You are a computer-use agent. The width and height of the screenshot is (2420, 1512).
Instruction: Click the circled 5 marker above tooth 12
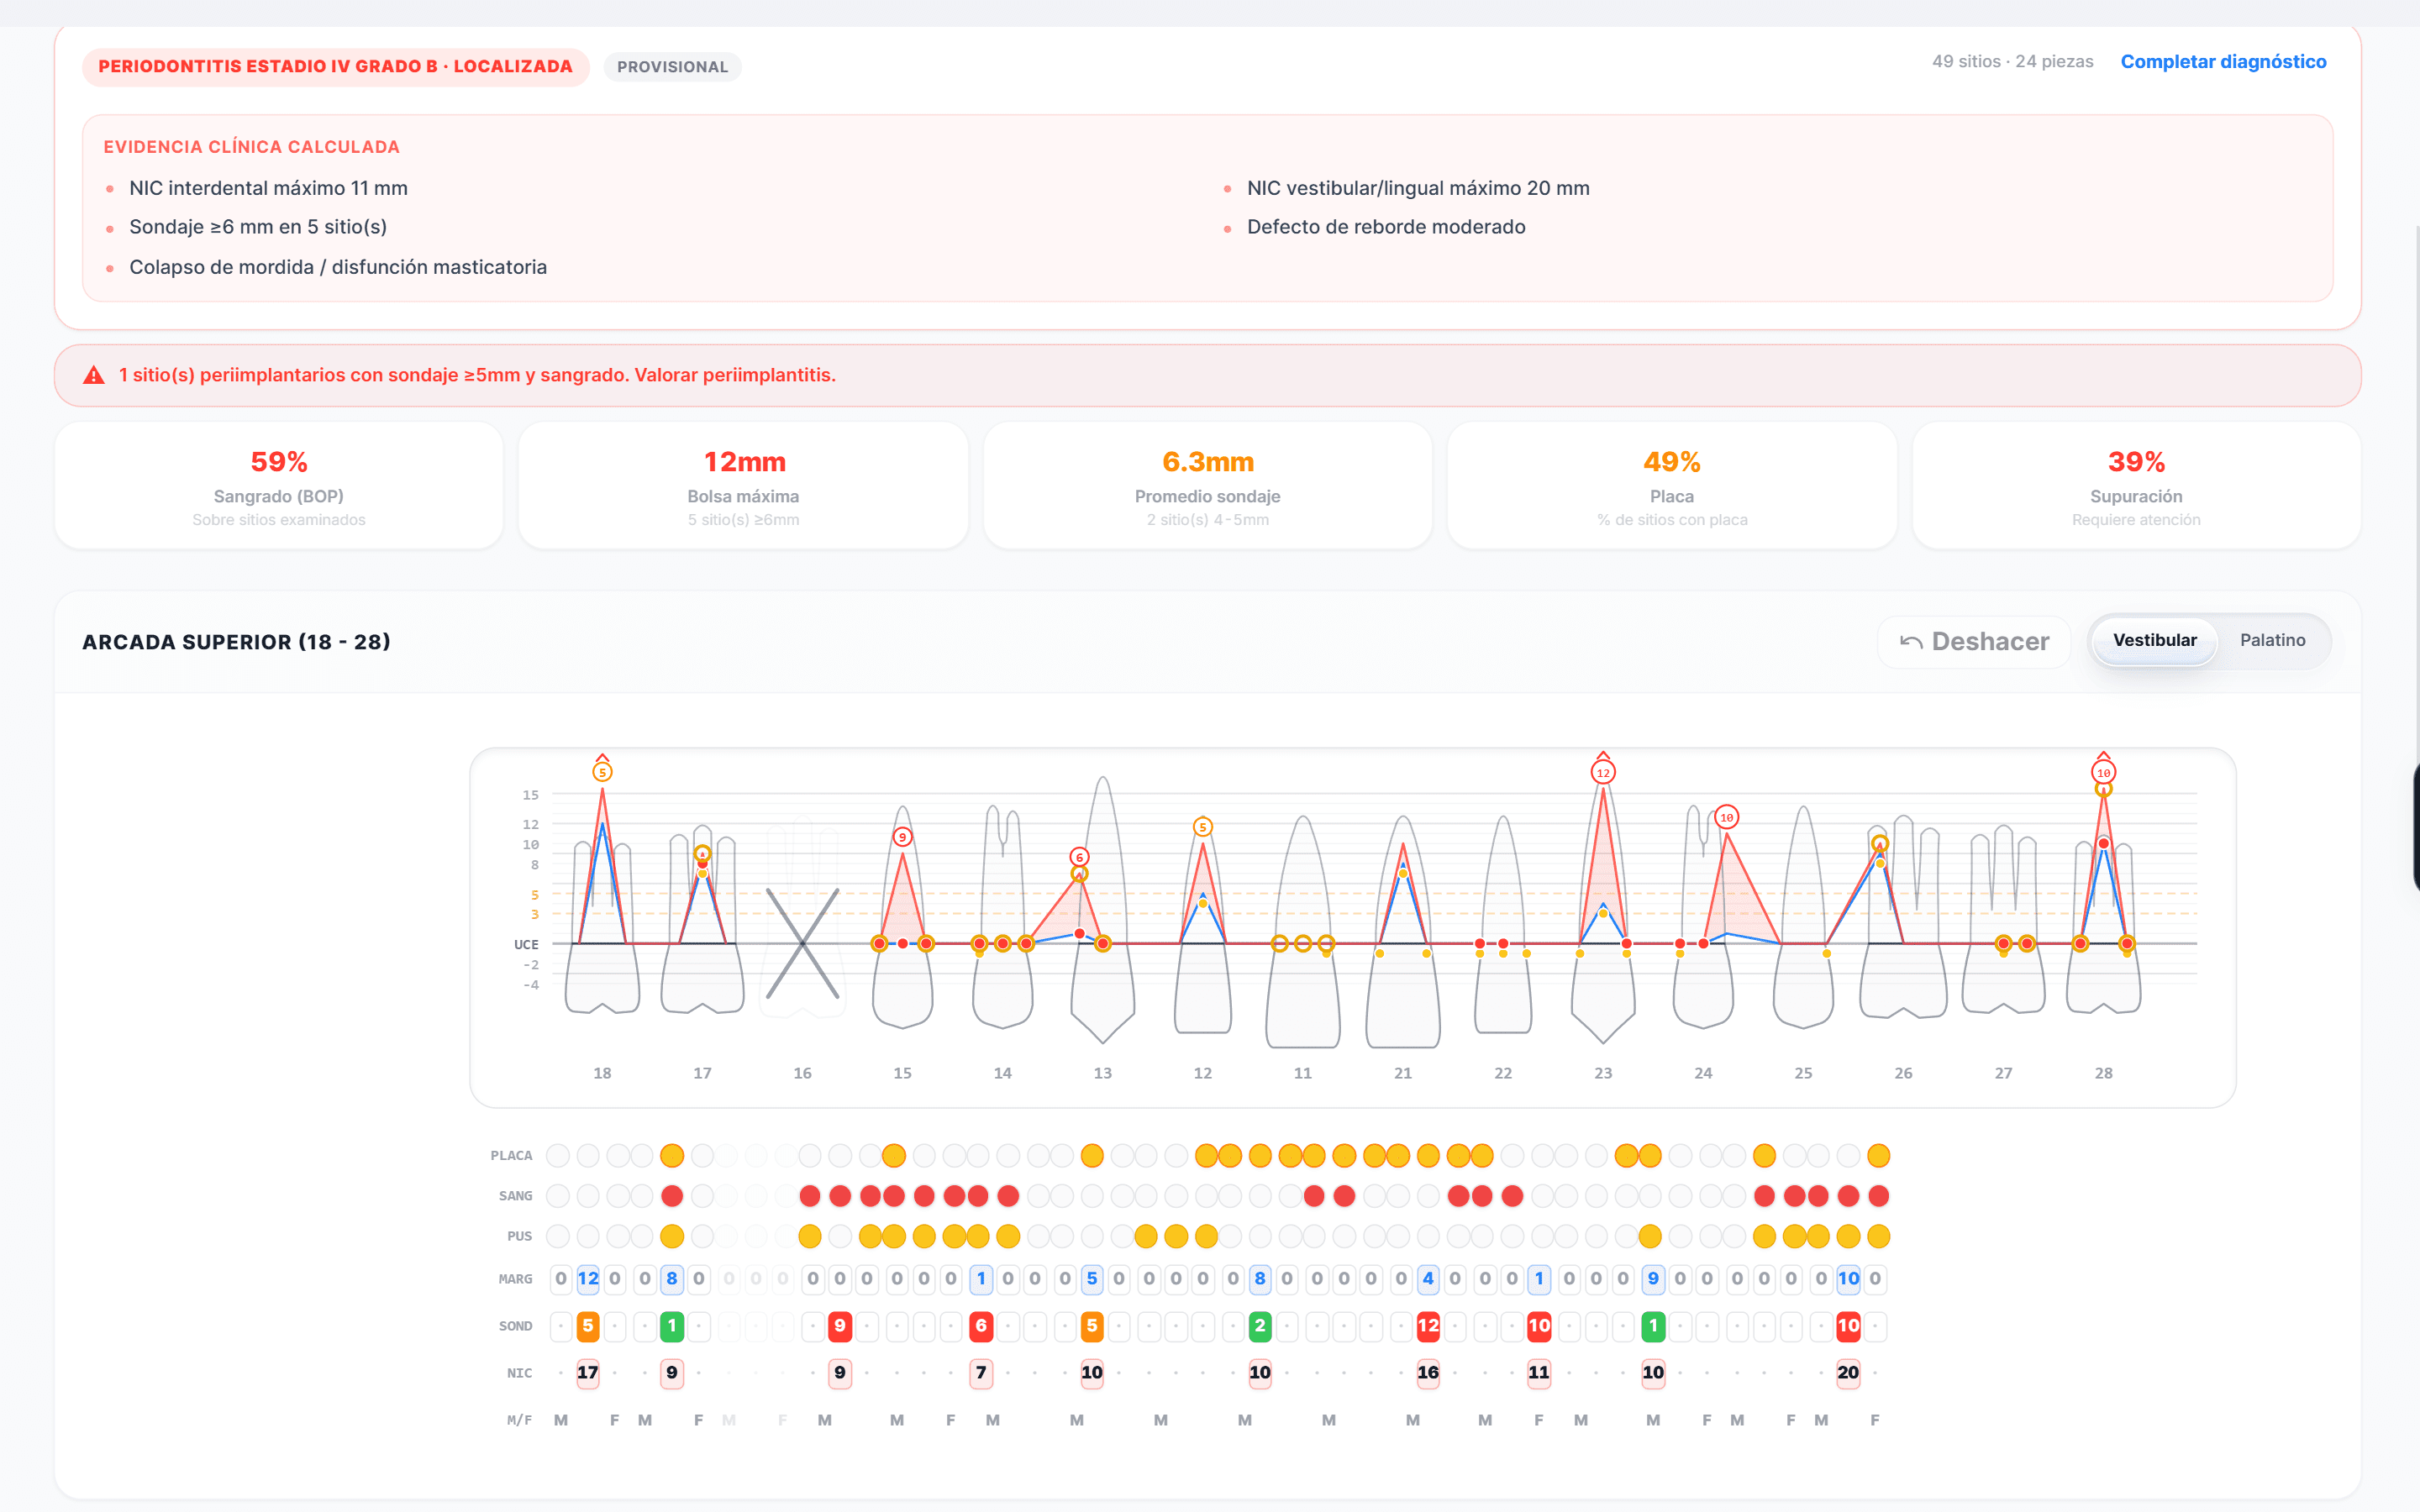(x=1203, y=827)
